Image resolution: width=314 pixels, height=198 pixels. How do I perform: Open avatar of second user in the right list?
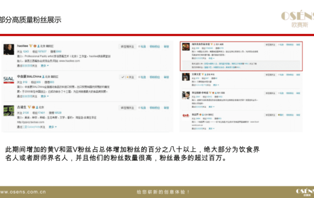coord(186,77)
